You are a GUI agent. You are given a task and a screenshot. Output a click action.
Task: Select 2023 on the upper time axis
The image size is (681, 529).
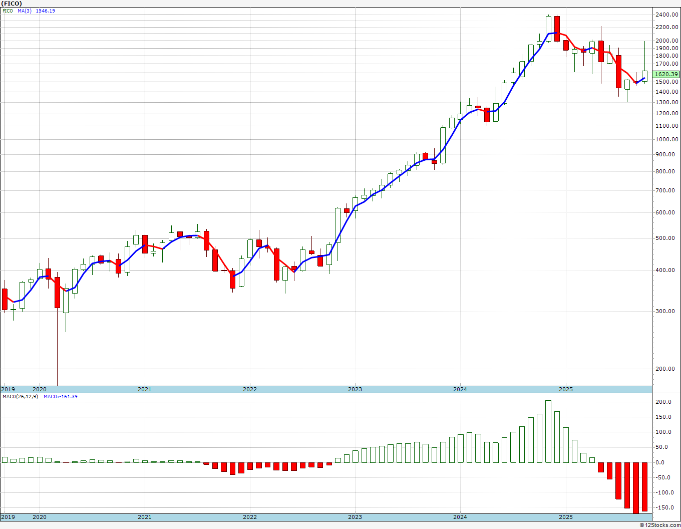click(355, 389)
